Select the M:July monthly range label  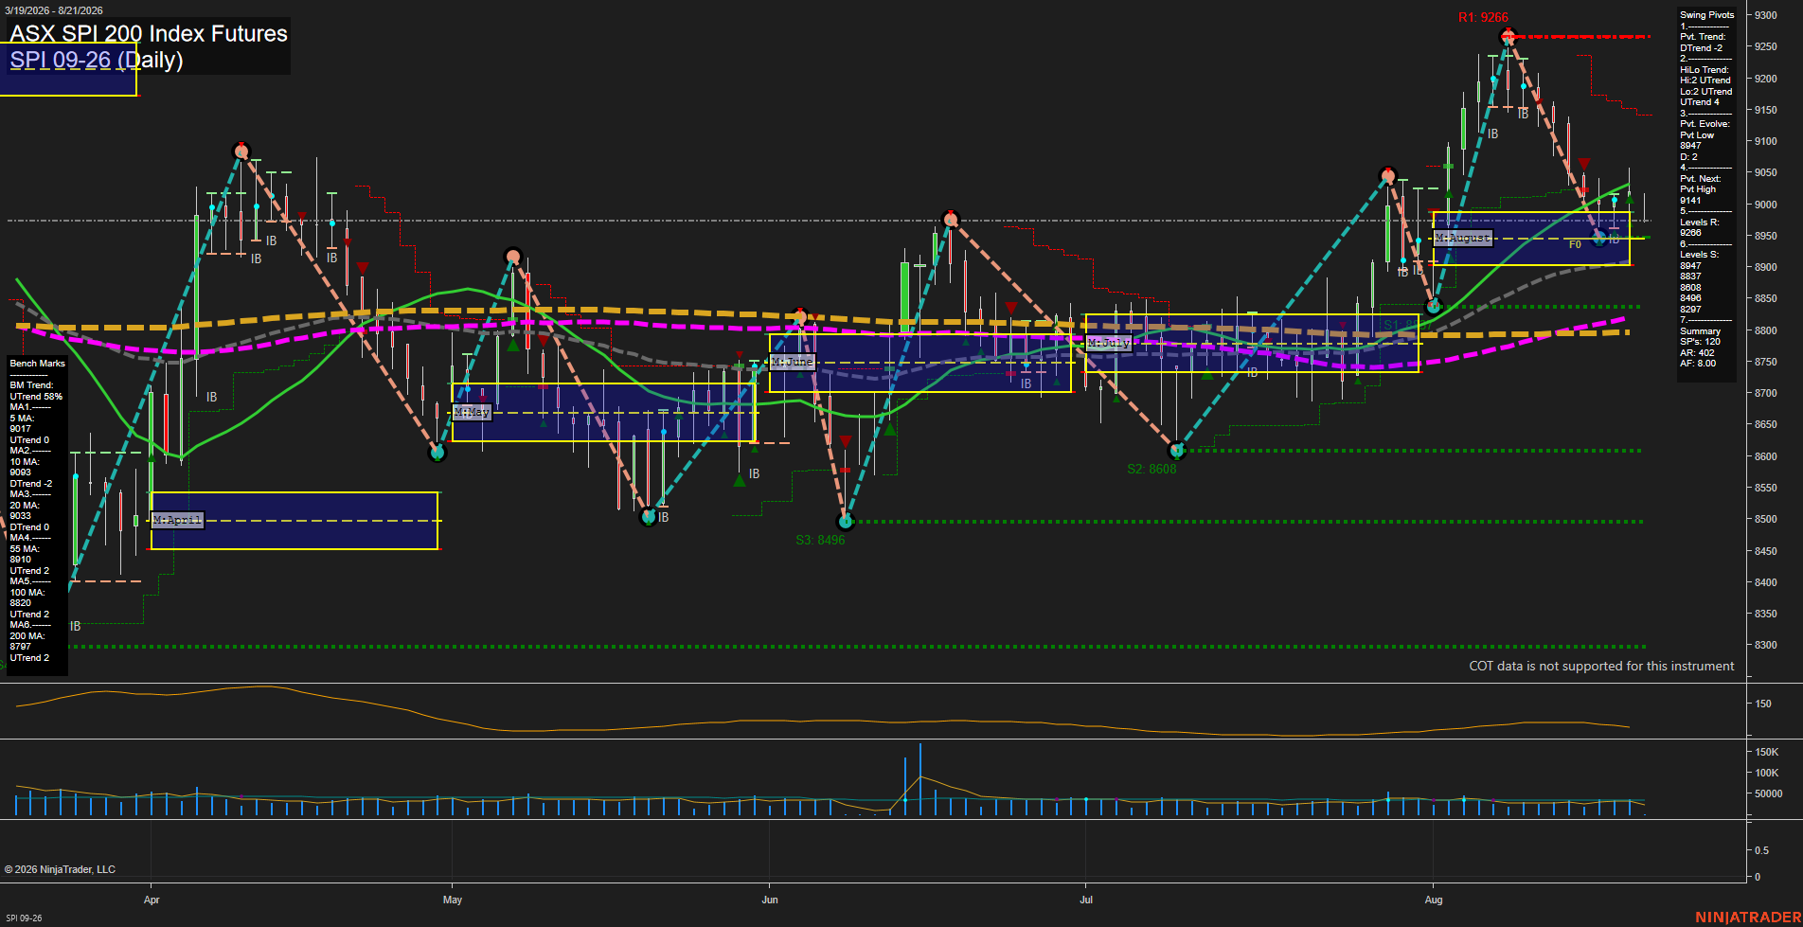1108,342
